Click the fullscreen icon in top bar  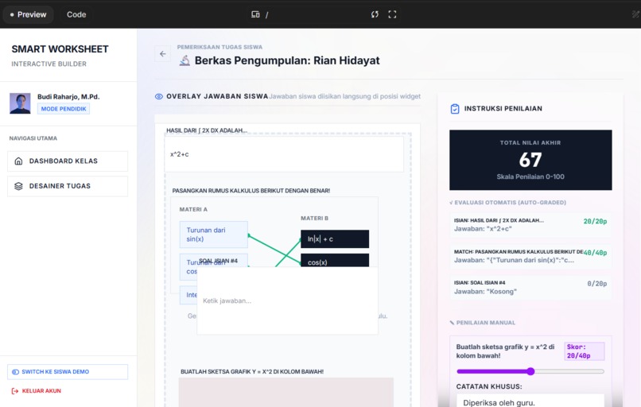click(392, 15)
